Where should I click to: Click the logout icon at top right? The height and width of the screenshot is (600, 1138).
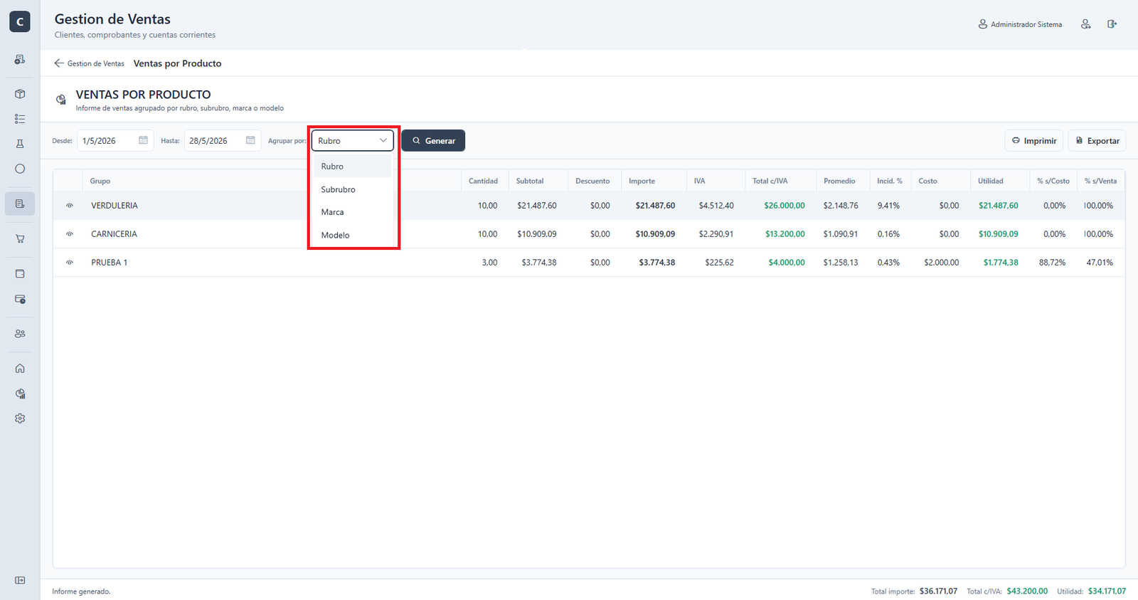click(x=1112, y=24)
